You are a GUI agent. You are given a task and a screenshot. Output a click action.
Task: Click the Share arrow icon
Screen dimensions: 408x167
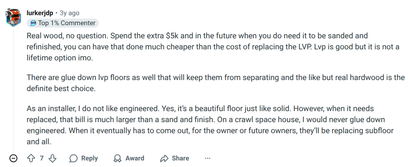[164, 158]
